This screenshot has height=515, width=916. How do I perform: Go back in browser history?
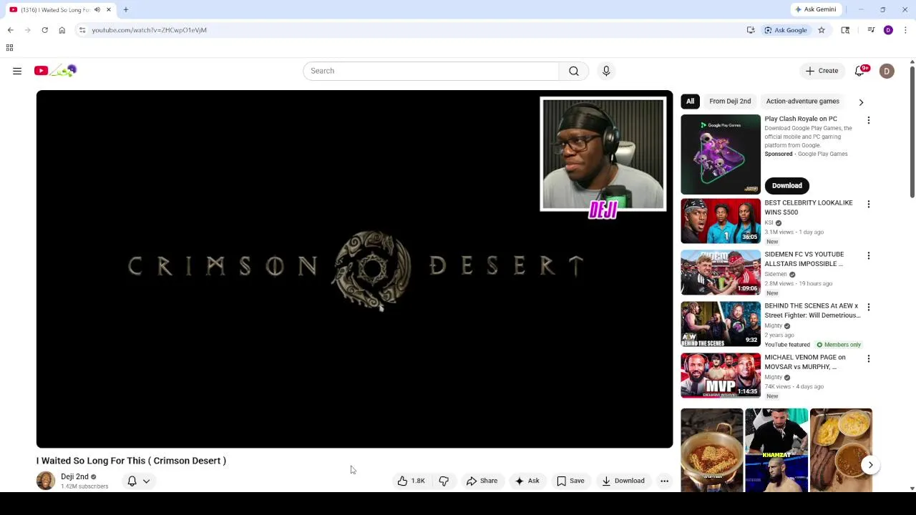(x=10, y=30)
